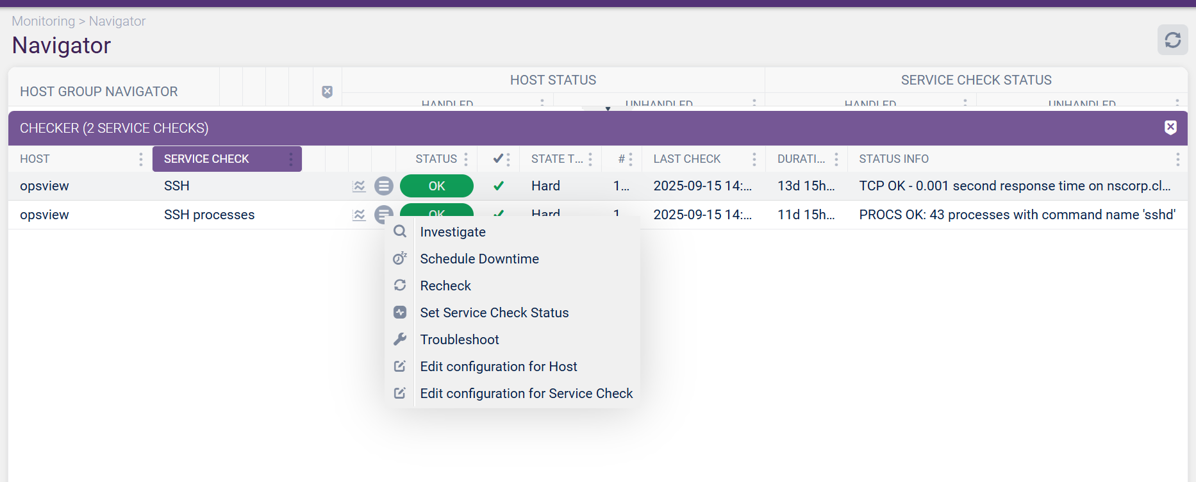Screen dimensions: 1196x482
Task: Open Status column options menu
Action: pyautogui.click(x=466, y=159)
